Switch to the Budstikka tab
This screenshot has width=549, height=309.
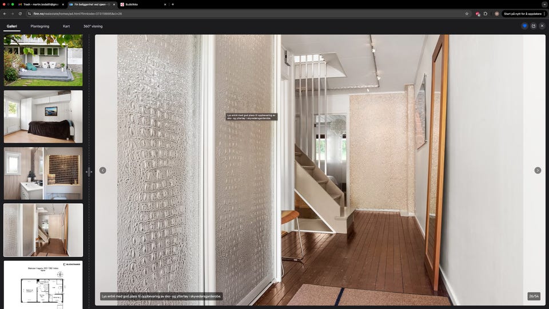pos(142,5)
